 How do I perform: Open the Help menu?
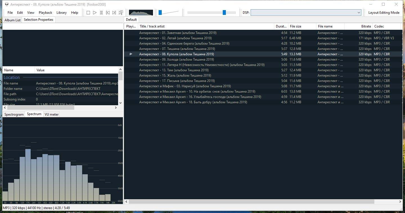75,13
